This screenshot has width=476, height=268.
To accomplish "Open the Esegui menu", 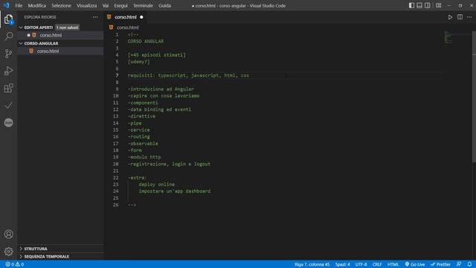I will point(120,5).
